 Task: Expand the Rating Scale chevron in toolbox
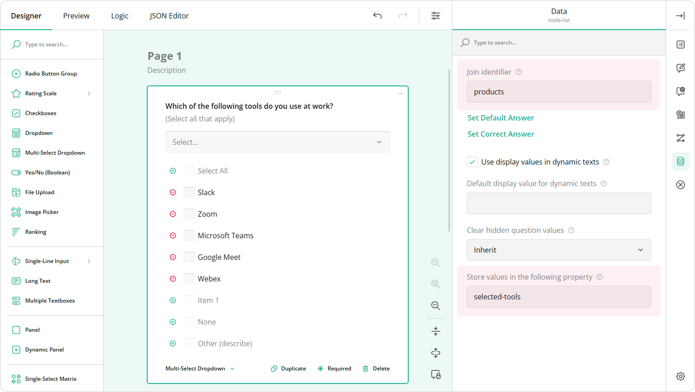pyautogui.click(x=89, y=93)
